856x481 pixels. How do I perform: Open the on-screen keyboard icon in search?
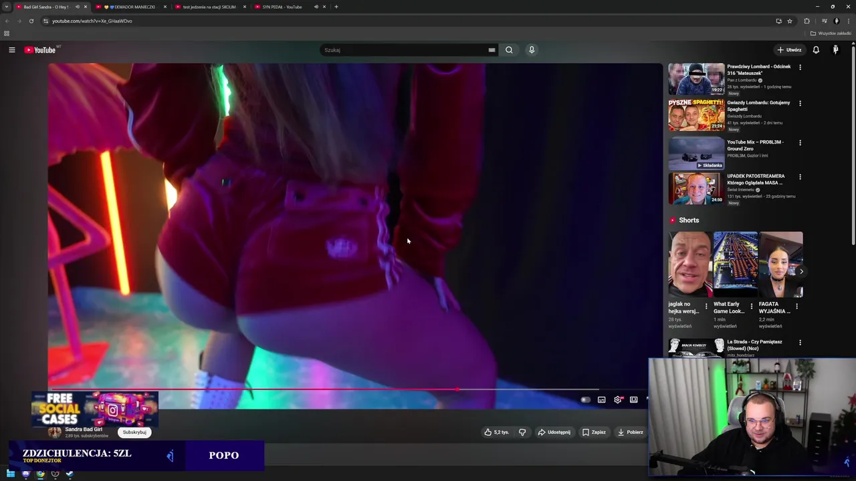pos(492,50)
